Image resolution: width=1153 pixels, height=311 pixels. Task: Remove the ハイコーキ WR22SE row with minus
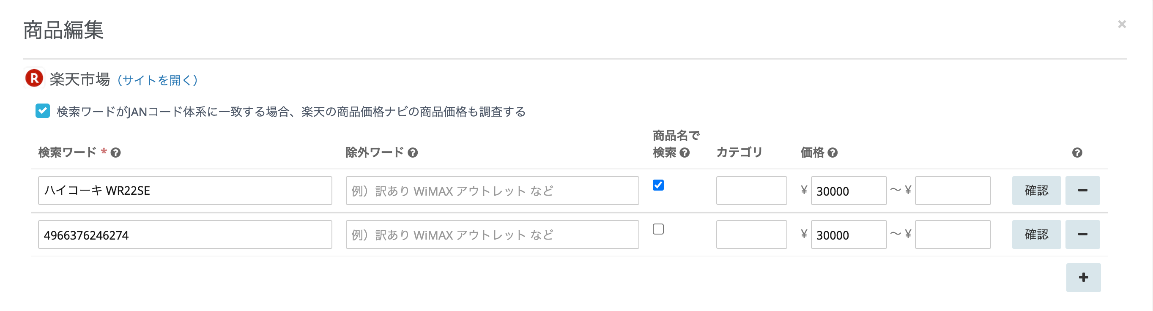tap(1082, 191)
